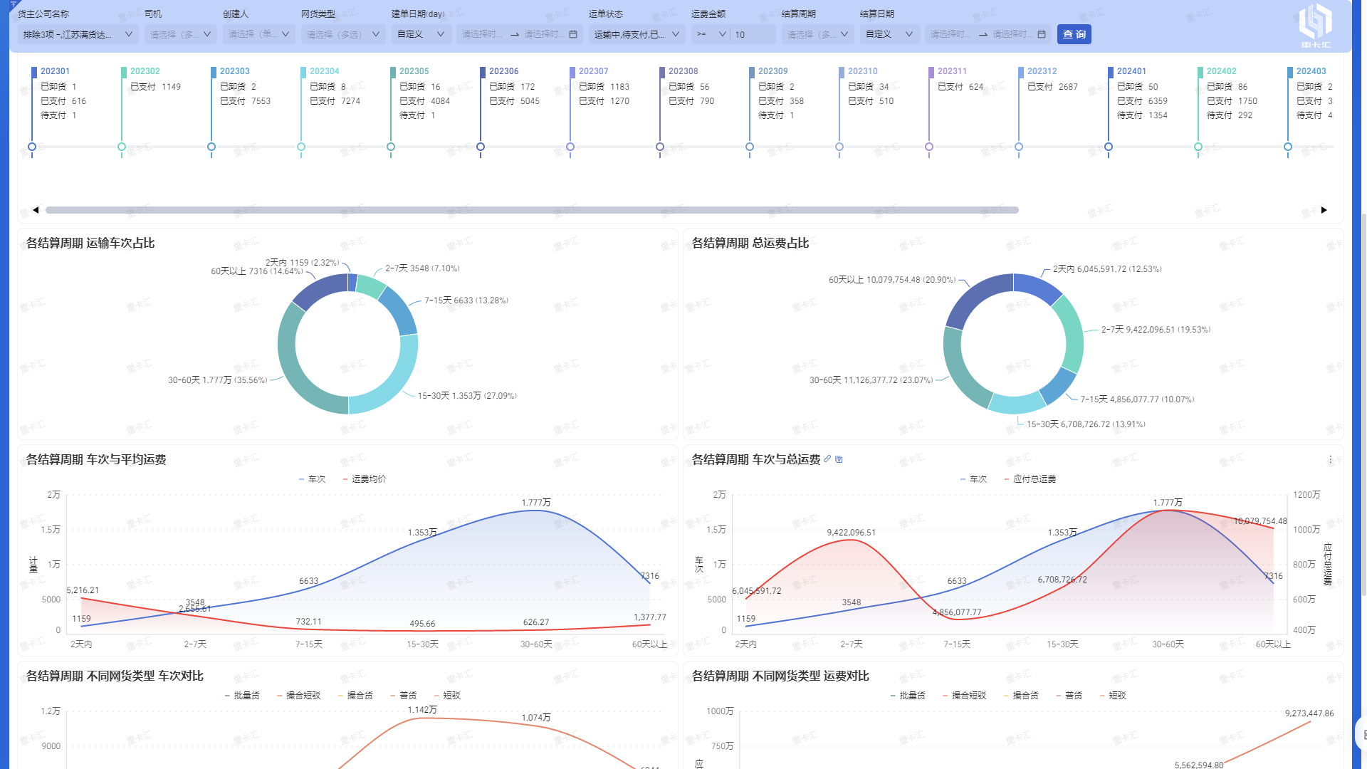Click the timeline circle under 202304
Viewport: 1367px width, 769px height.
301,147
